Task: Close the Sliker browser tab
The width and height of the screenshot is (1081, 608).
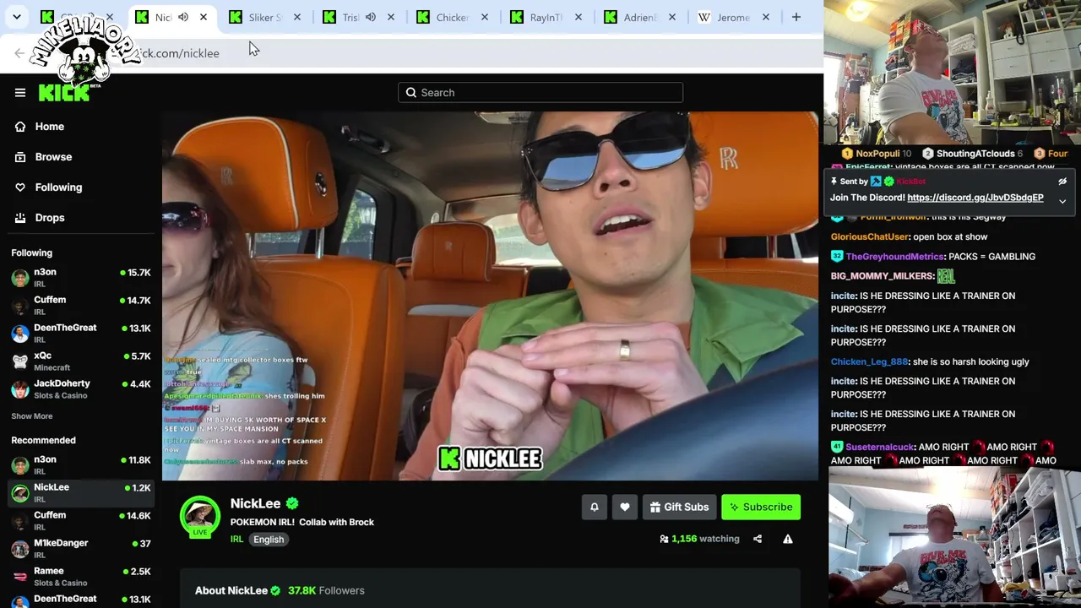Action: [x=297, y=17]
